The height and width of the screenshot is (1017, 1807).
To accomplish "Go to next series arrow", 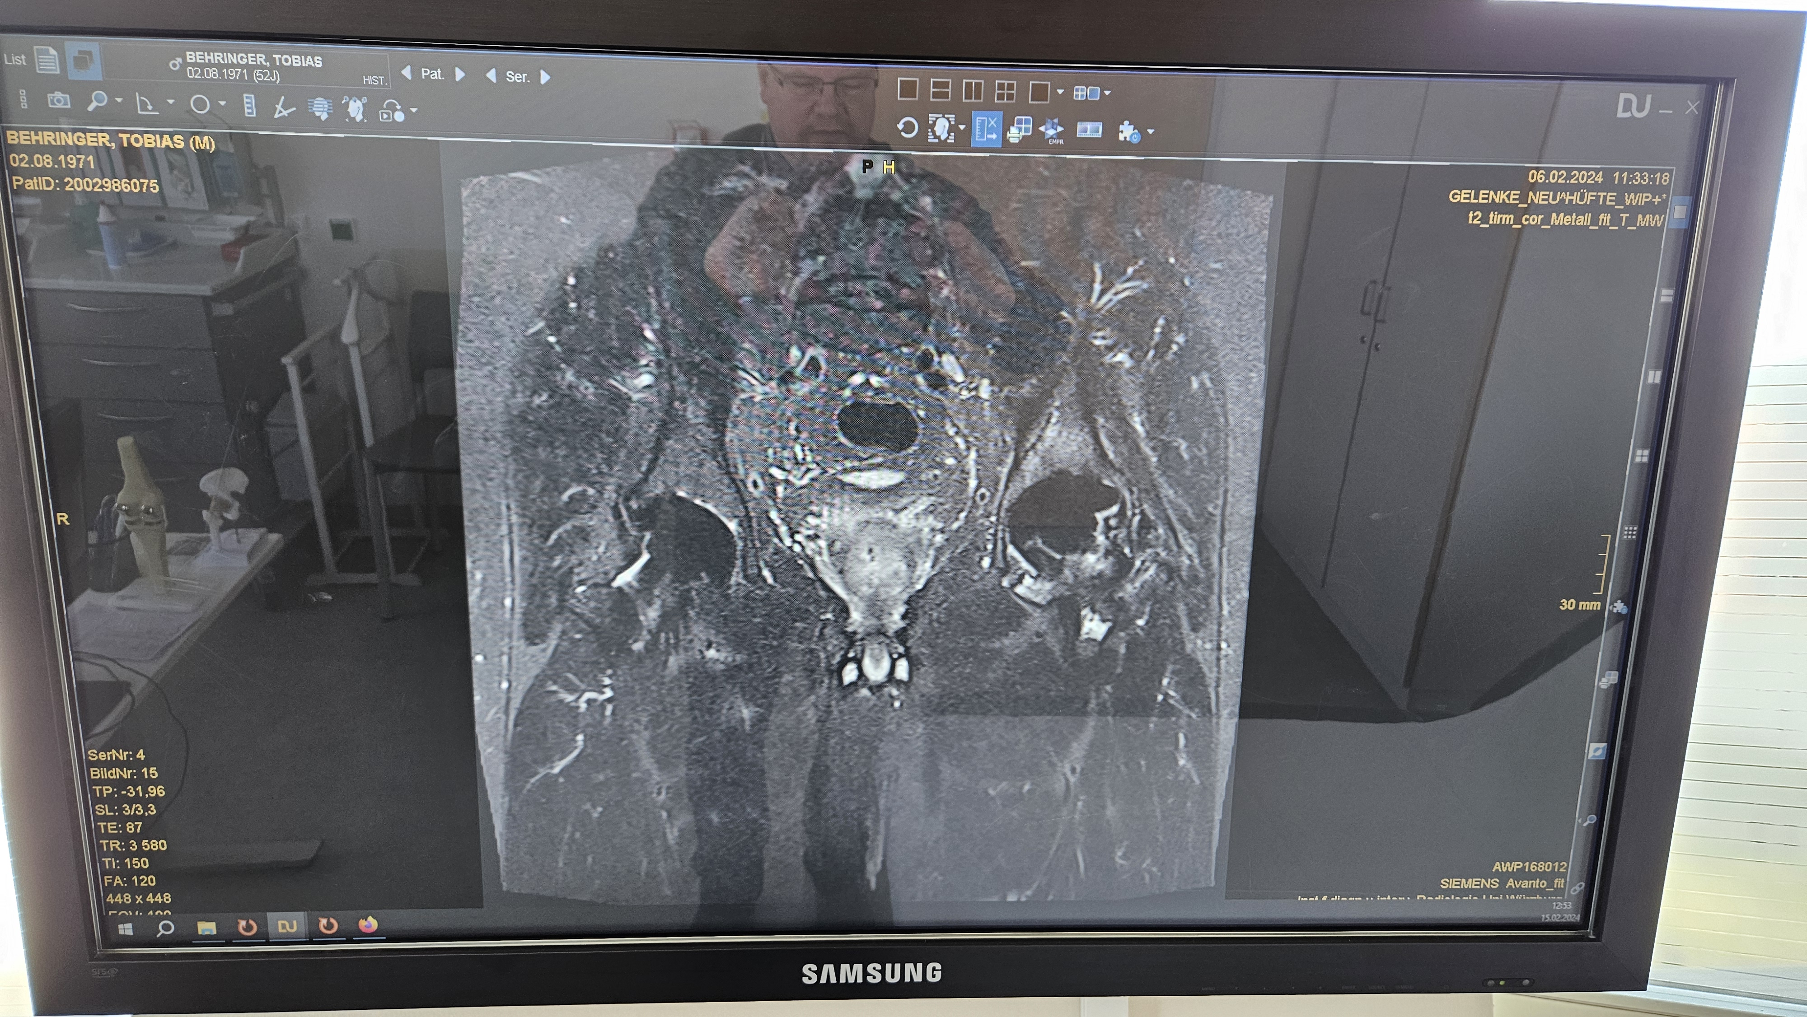I will (545, 77).
